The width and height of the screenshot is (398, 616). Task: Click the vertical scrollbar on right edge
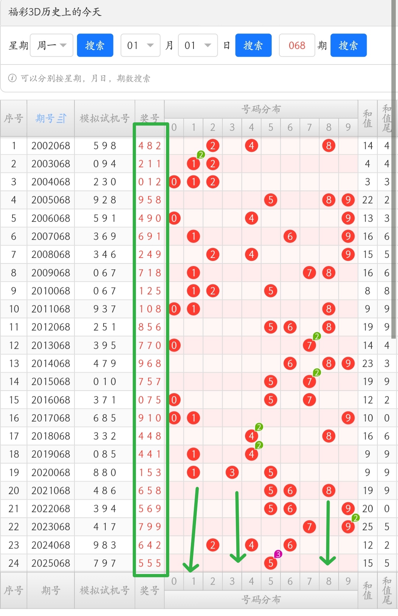pos(394,169)
